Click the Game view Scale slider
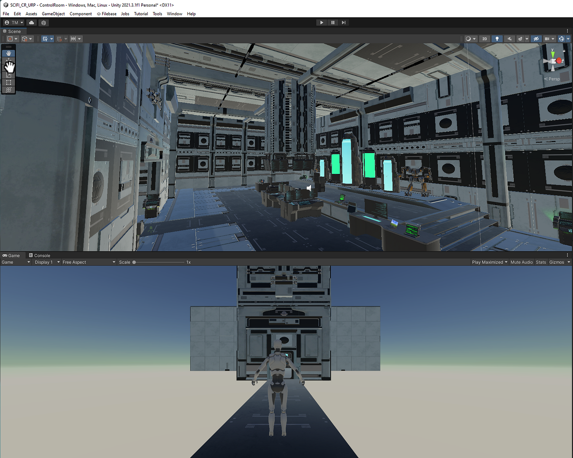573x458 pixels. [x=159, y=262]
